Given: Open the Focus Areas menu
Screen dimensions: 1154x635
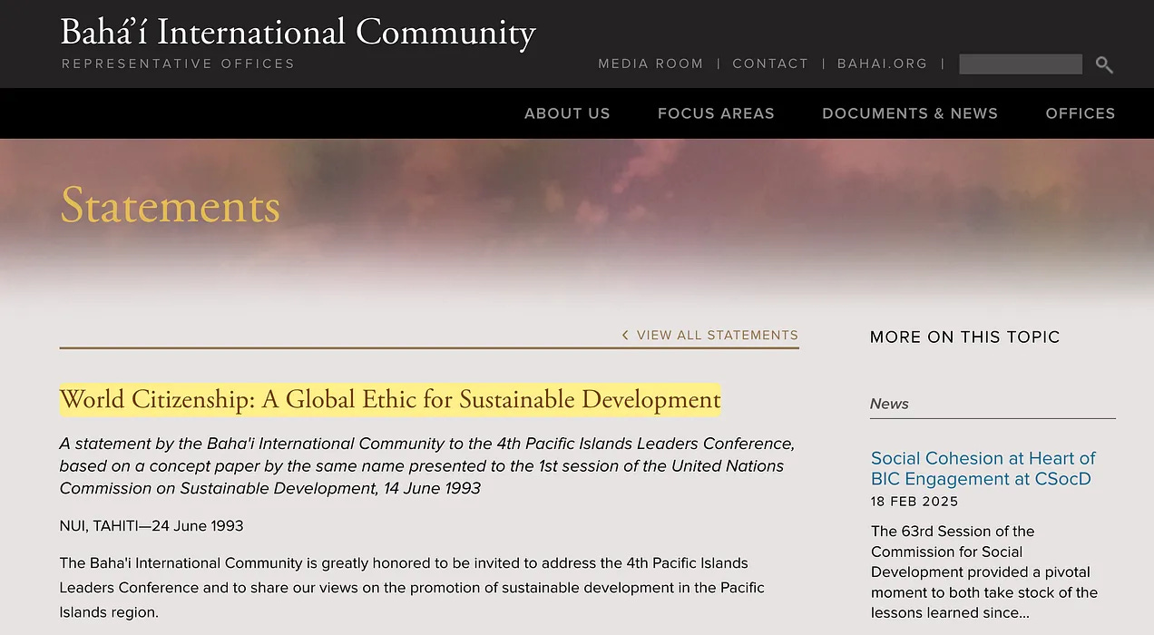Looking at the screenshot, I should coord(716,113).
